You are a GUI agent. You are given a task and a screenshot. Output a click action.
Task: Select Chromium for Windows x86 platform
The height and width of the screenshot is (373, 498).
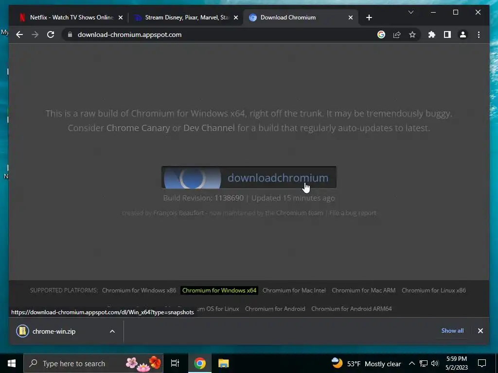pos(139,290)
